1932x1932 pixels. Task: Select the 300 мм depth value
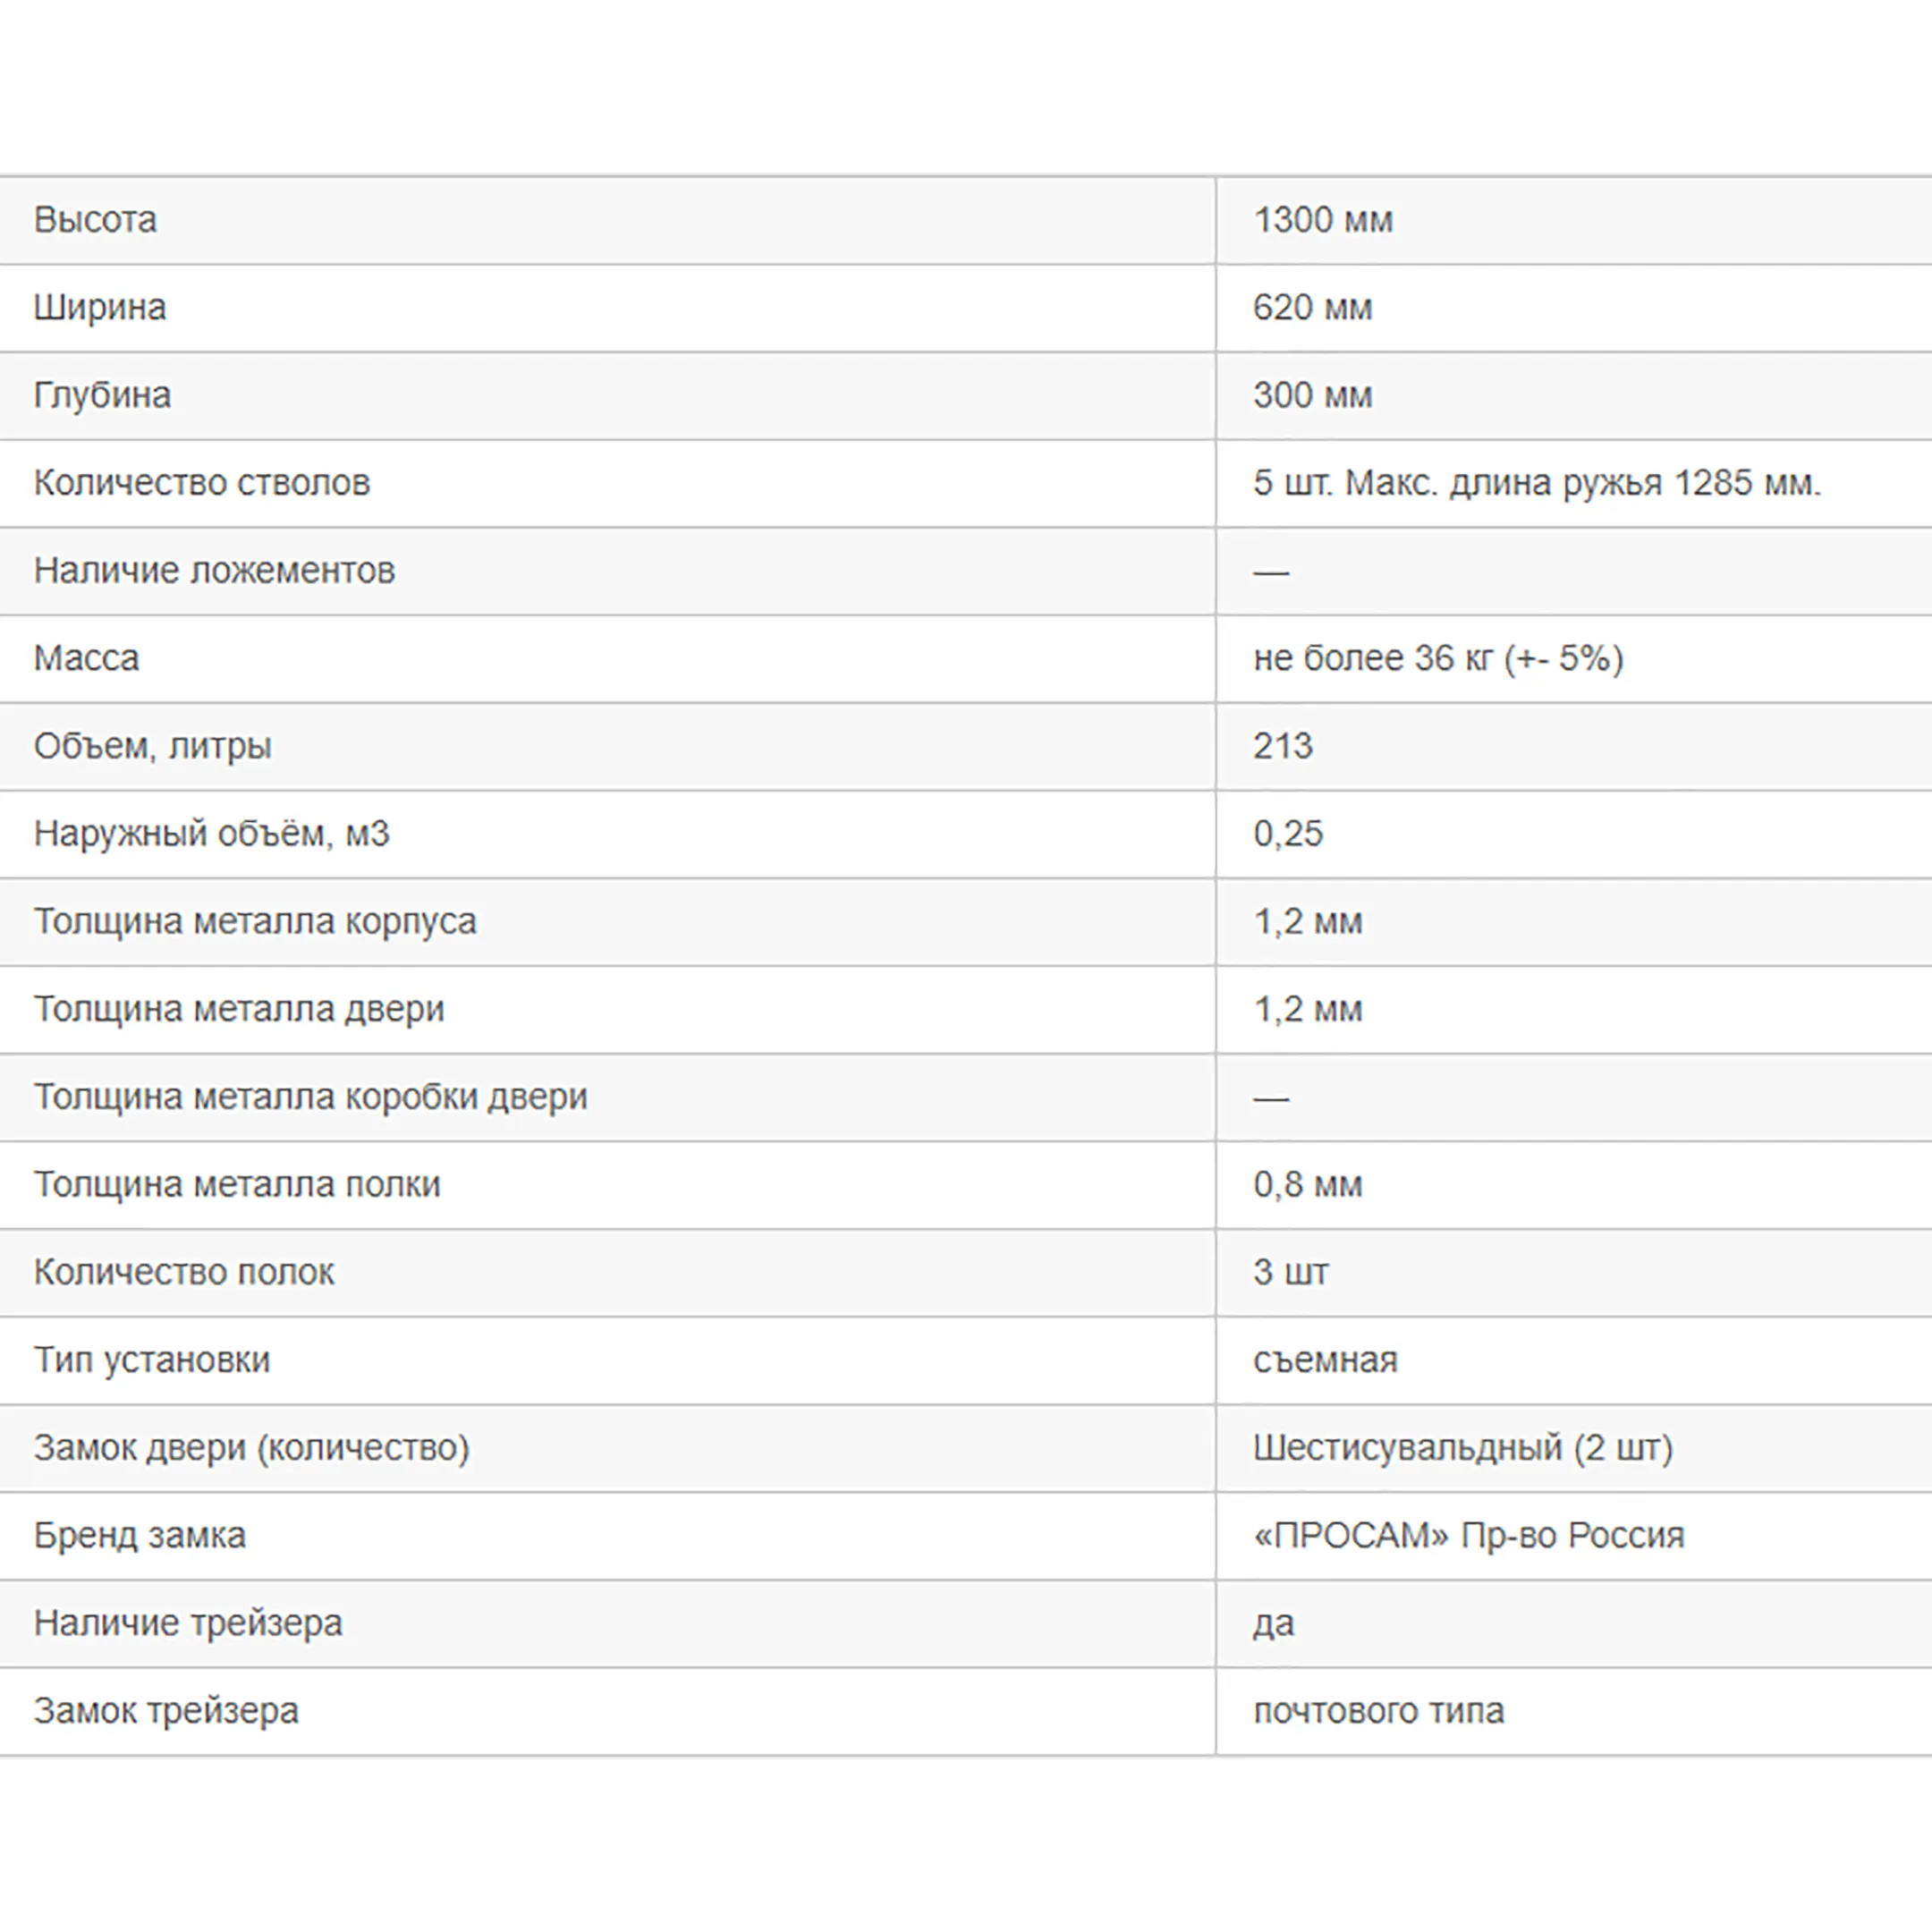point(1312,395)
